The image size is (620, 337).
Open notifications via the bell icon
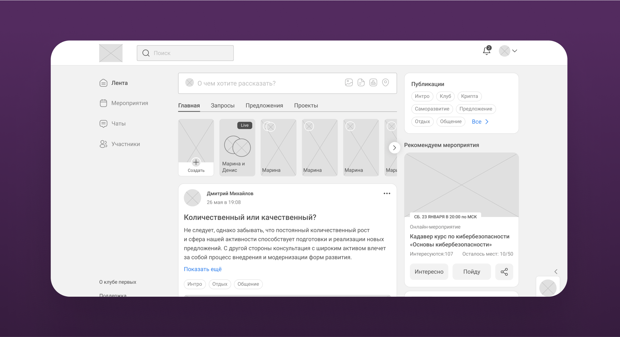(x=486, y=52)
